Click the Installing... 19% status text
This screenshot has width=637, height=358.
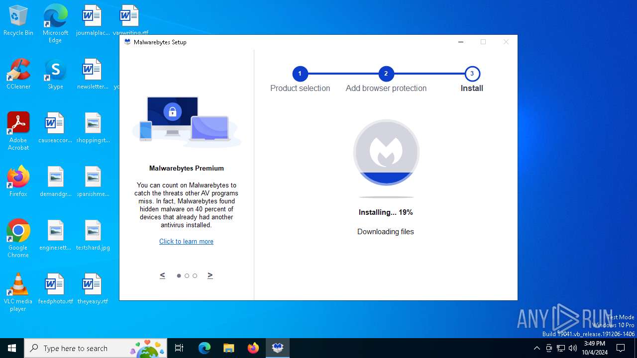pos(386,212)
